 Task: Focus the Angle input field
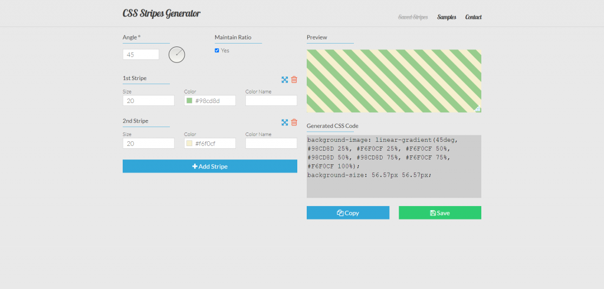tap(141, 54)
